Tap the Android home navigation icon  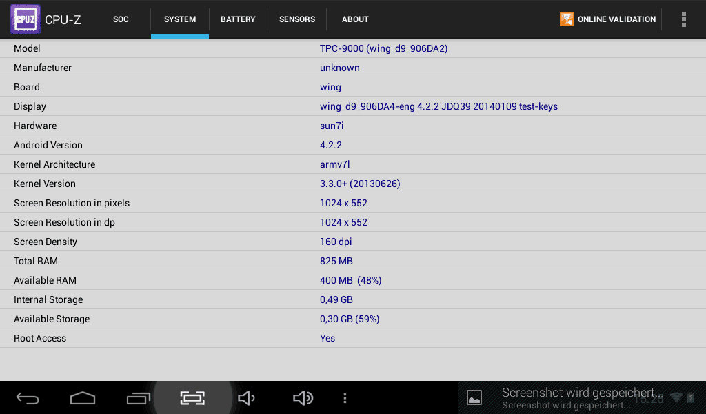[83, 398]
